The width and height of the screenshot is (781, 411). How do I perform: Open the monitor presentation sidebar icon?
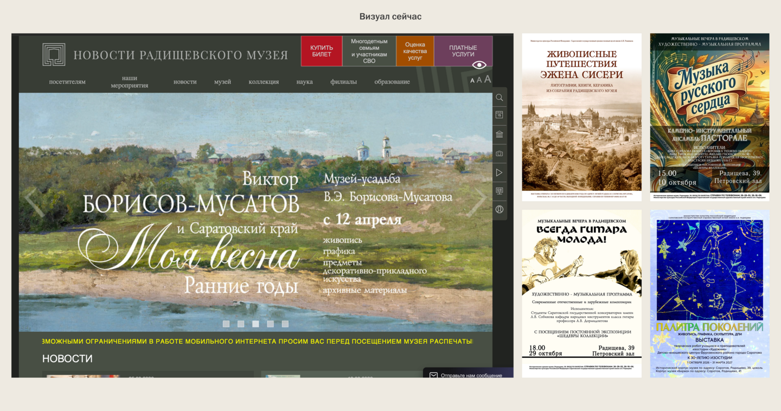tap(500, 191)
